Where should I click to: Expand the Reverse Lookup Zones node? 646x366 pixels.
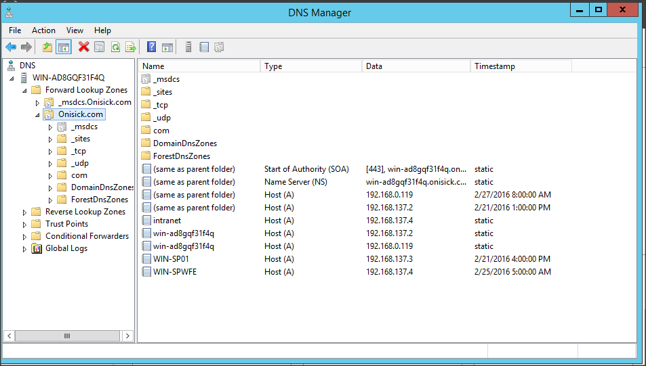point(24,212)
